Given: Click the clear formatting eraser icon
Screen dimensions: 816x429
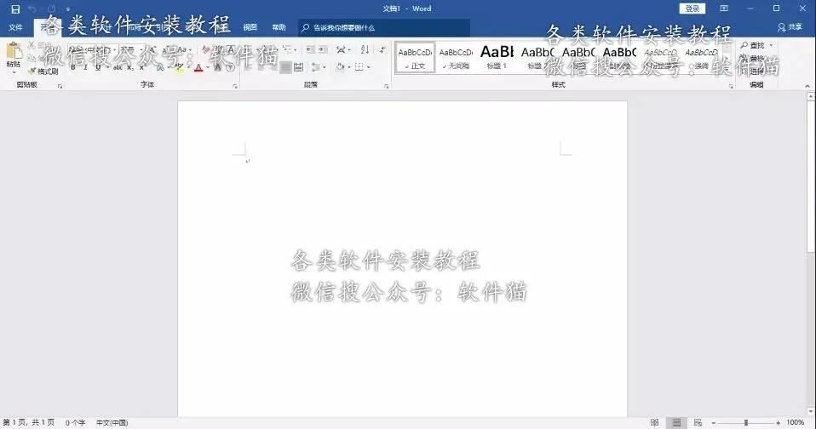Looking at the screenshot, I should tap(205, 50).
